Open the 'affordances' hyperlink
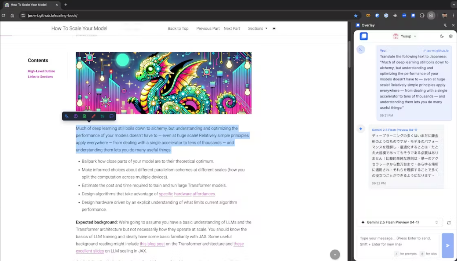This screenshot has width=457, height=261. click(204, 194)
